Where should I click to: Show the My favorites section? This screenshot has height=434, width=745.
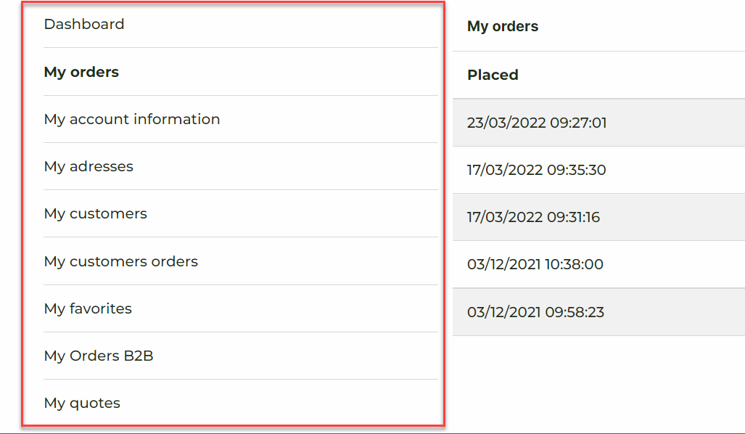pyautogui.click(x=88, y=308)
